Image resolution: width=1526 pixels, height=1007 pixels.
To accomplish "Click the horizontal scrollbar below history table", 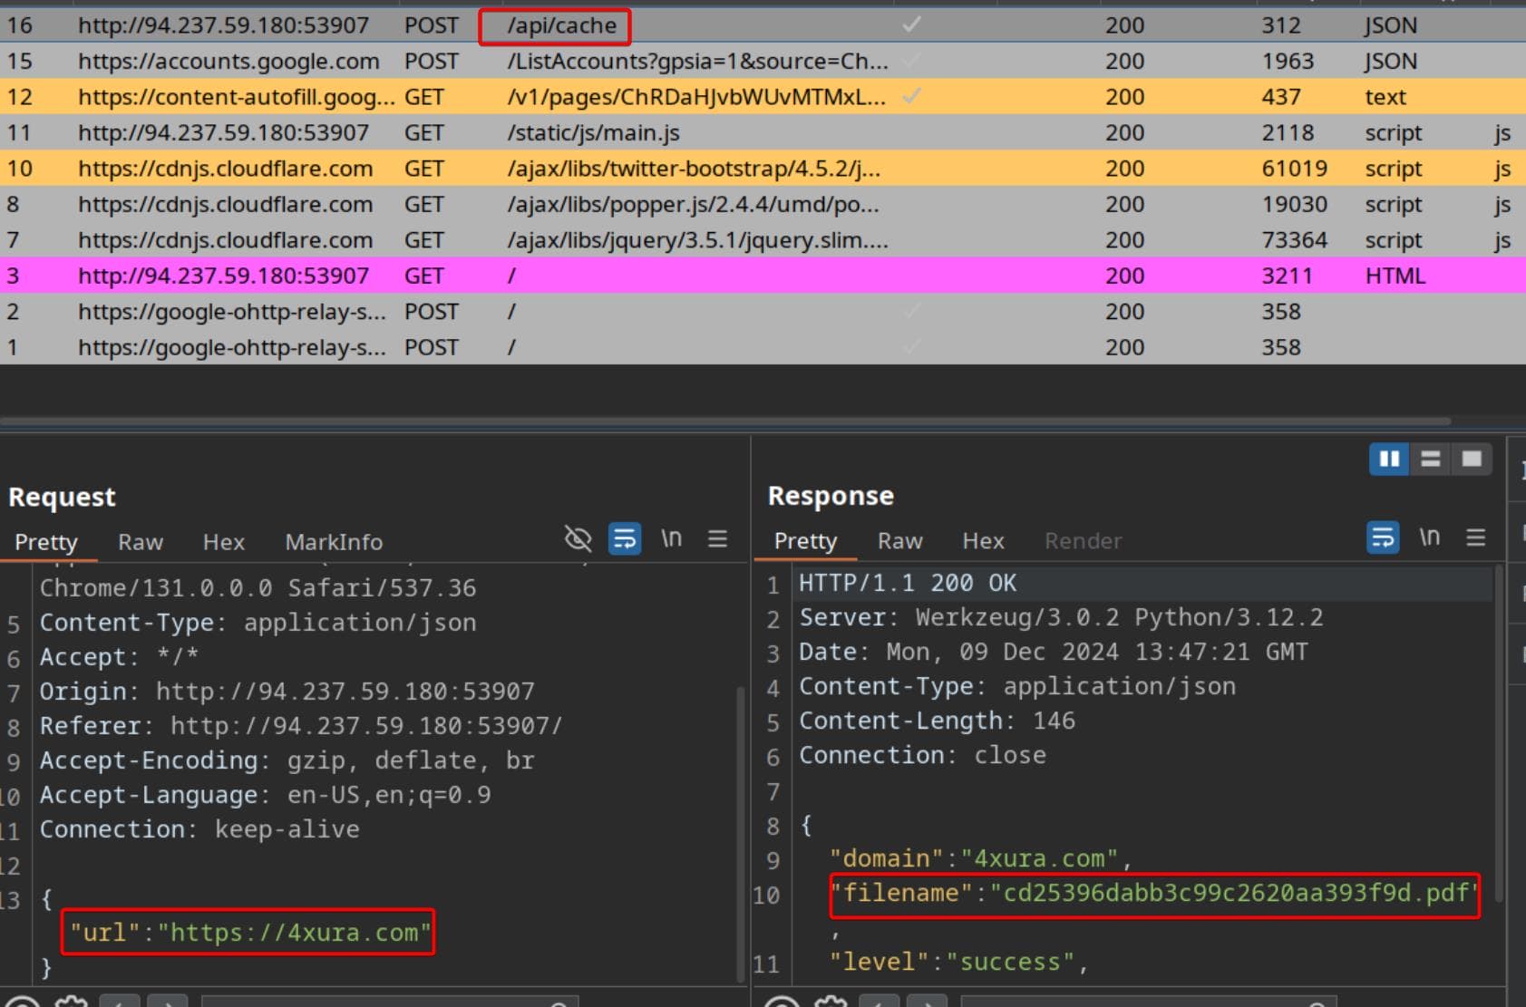I will click(725, 421).
